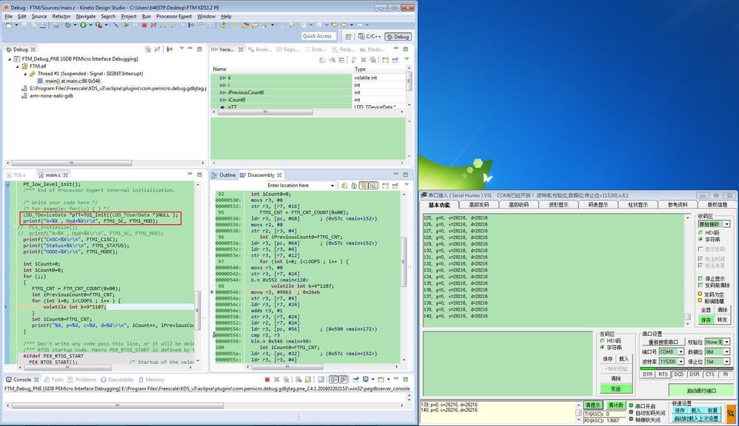The height and width of the screenshot is (426, 739).
Task: Open the Refactor menu
Action: click(61, 16)
